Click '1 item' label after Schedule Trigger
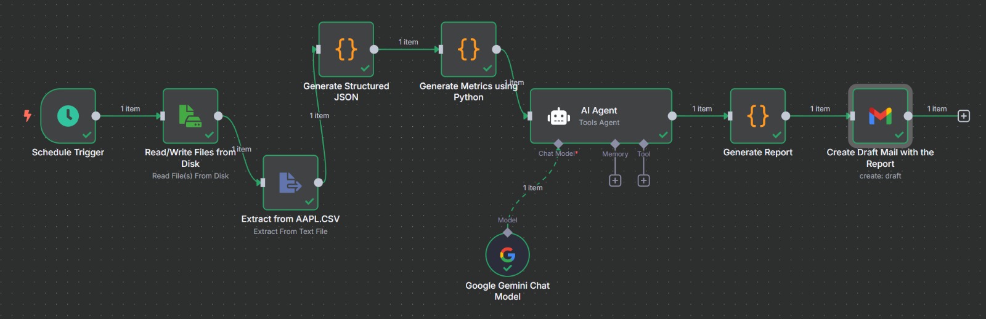The image size is (986, 319). pos(130,108)
